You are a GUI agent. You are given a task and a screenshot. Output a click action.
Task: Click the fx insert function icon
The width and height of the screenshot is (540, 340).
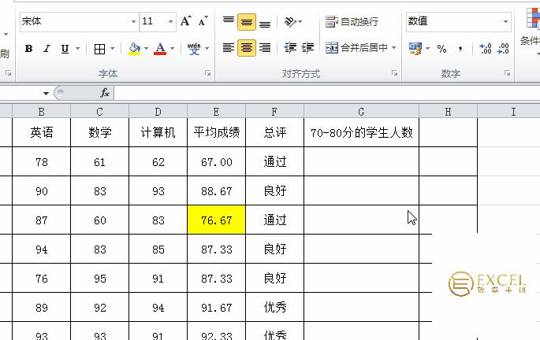coord(105,93)
